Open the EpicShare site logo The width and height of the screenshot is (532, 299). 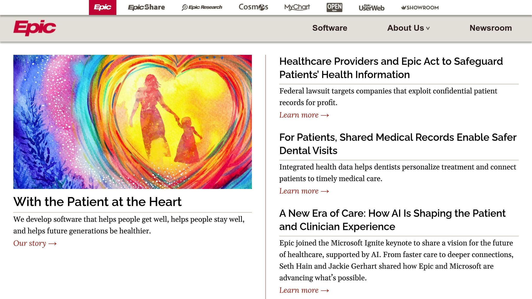[146, 7]
